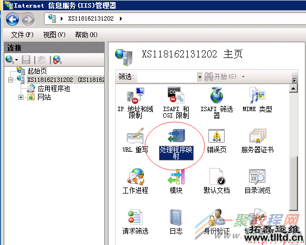Collapse the XS118162131202 server node
This screenshot has width=306, height=245.
pyautogui.click(x=10, y=80)
